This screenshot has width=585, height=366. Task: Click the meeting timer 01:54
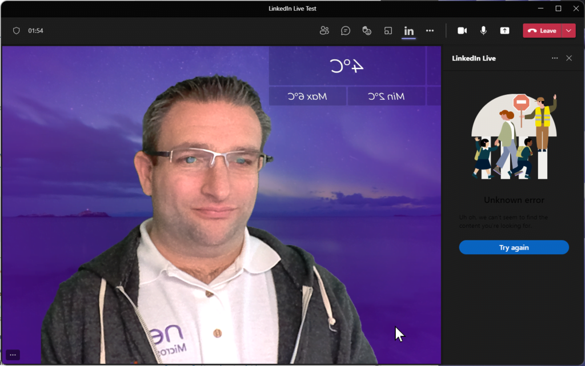click(36, 31)
